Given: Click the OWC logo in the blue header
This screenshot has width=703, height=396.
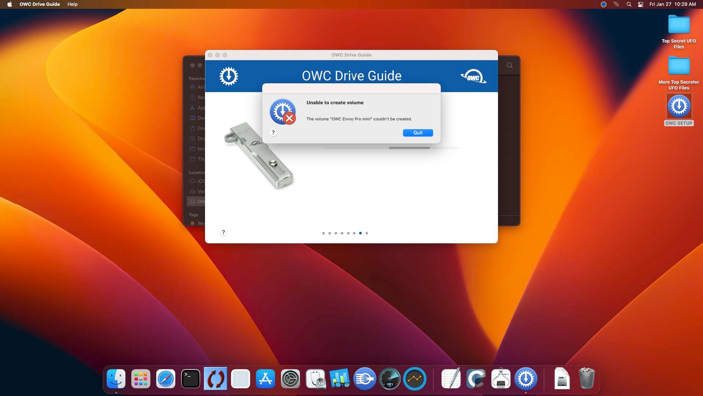Looking at the screenshot, I should 473,76.
